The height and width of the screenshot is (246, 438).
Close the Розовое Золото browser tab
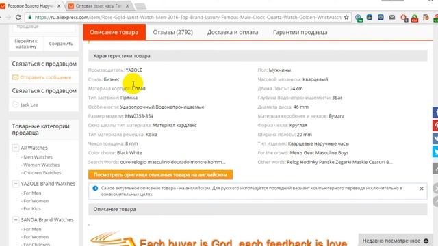pyautogui.click(x=59, y=6)
